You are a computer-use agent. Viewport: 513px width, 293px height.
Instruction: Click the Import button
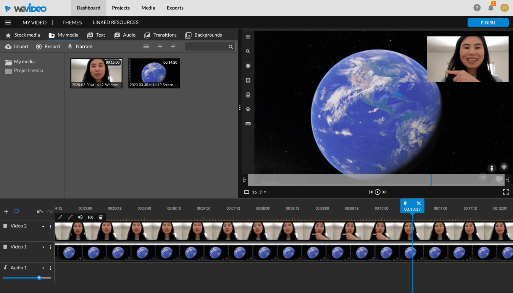pyautogui.click(x=17, y=46)
